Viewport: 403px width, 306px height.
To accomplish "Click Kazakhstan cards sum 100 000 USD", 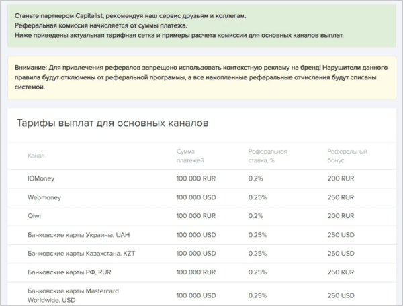I will pos(196,254).
